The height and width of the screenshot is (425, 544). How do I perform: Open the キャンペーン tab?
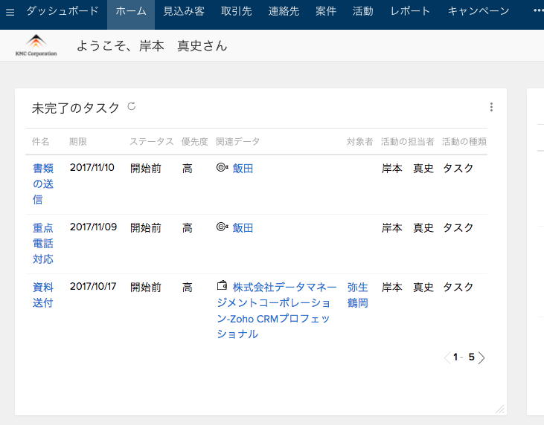[479, 11]
